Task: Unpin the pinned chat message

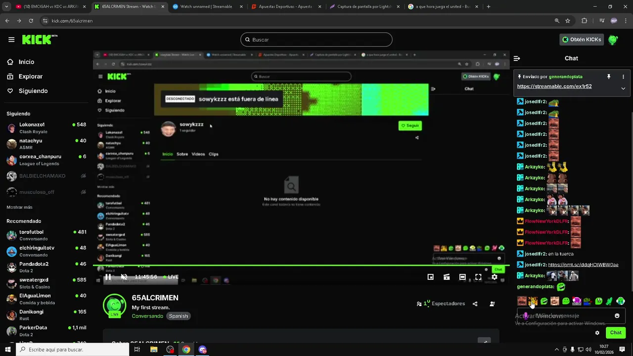Action: point(609,77)
